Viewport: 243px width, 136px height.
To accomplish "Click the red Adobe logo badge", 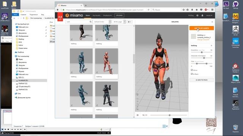I will (x=60, y=17).
